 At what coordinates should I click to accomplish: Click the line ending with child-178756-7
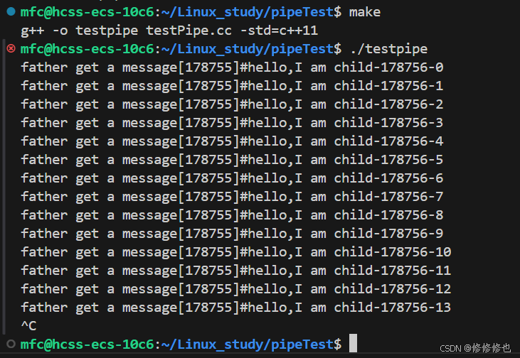[x=232, y=197]
